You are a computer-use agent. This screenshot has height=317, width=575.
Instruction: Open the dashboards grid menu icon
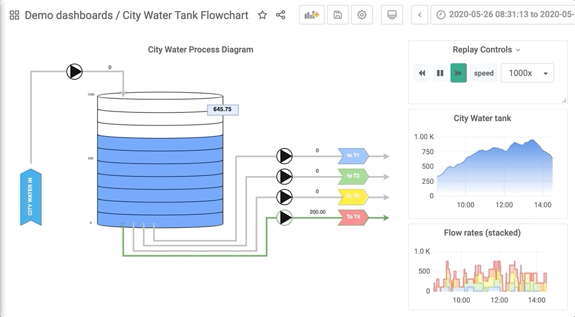click(14, 15)
